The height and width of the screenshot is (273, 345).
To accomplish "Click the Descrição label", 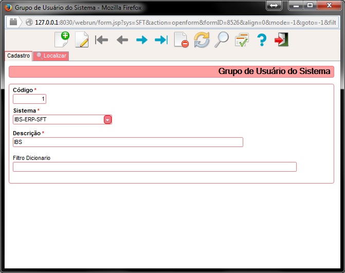I will (x=27, y=133).
